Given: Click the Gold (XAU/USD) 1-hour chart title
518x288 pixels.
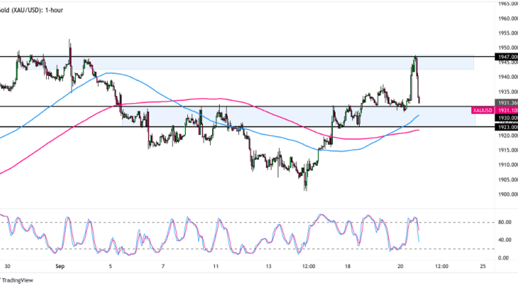Looking at the screenshot, I should click(x=31, y=10).
